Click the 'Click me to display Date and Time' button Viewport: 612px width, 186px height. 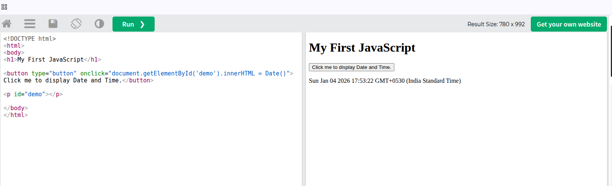point(351,67)
